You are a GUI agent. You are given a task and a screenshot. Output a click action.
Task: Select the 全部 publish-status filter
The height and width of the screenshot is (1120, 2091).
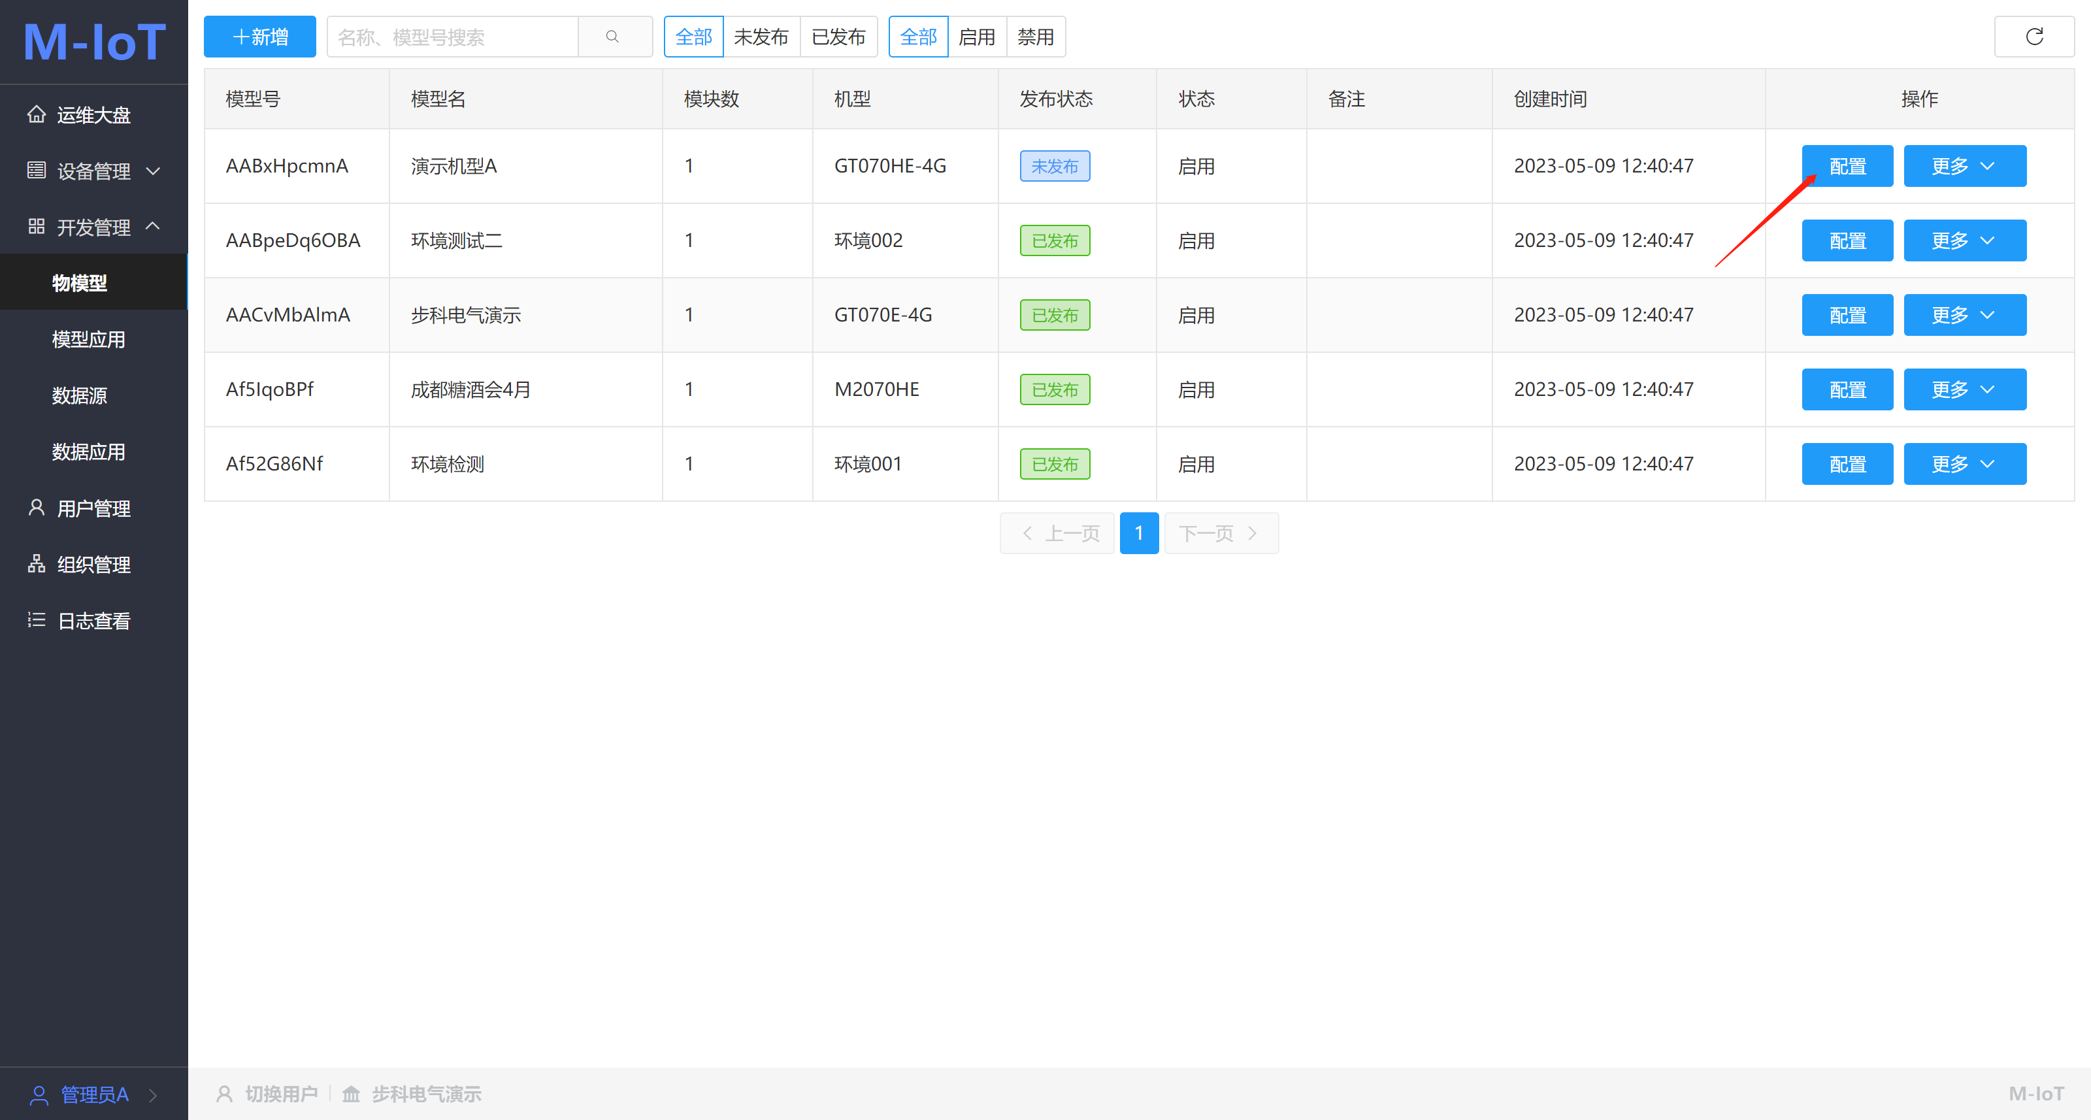tap(693, 37)
